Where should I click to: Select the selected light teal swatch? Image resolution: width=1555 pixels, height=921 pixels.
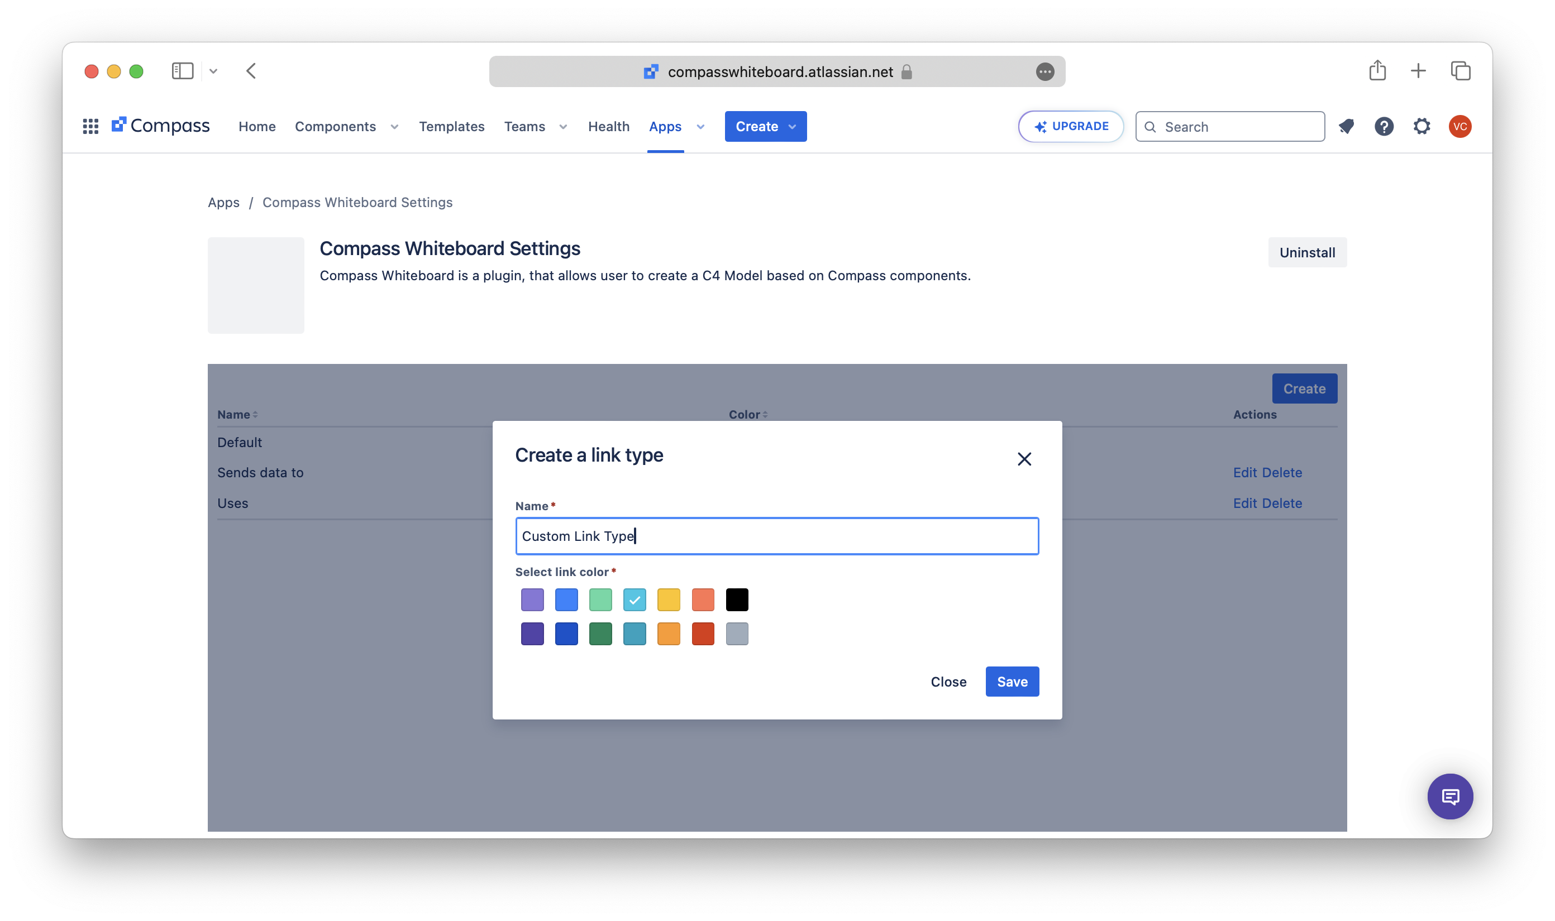(x=635, y=599)
